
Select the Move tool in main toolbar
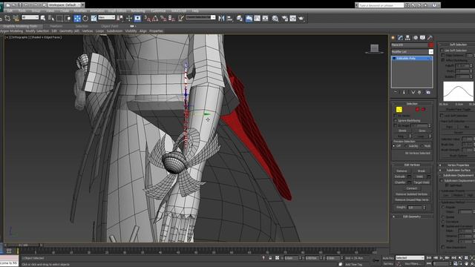coord(77,19)
